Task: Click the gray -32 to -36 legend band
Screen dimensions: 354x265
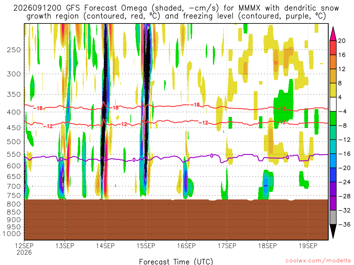Action: (x=333, y=217)
